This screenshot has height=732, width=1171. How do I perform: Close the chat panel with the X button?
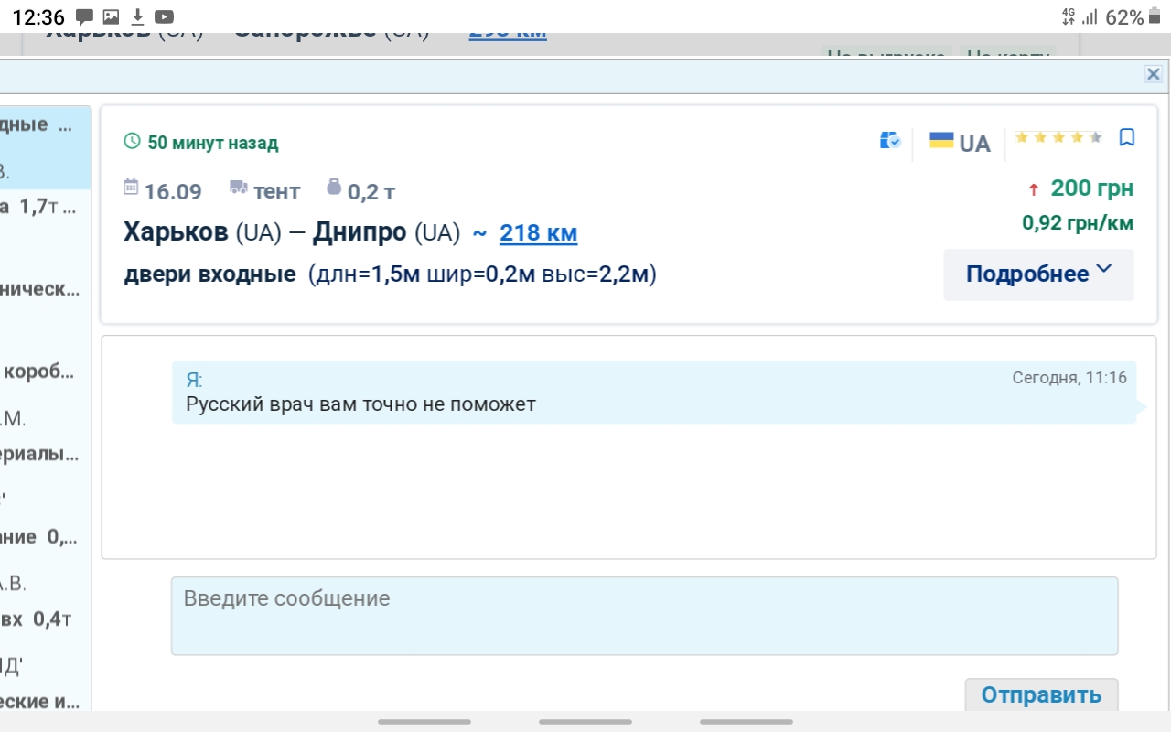pyautogui.click(x=1153, y=74)
